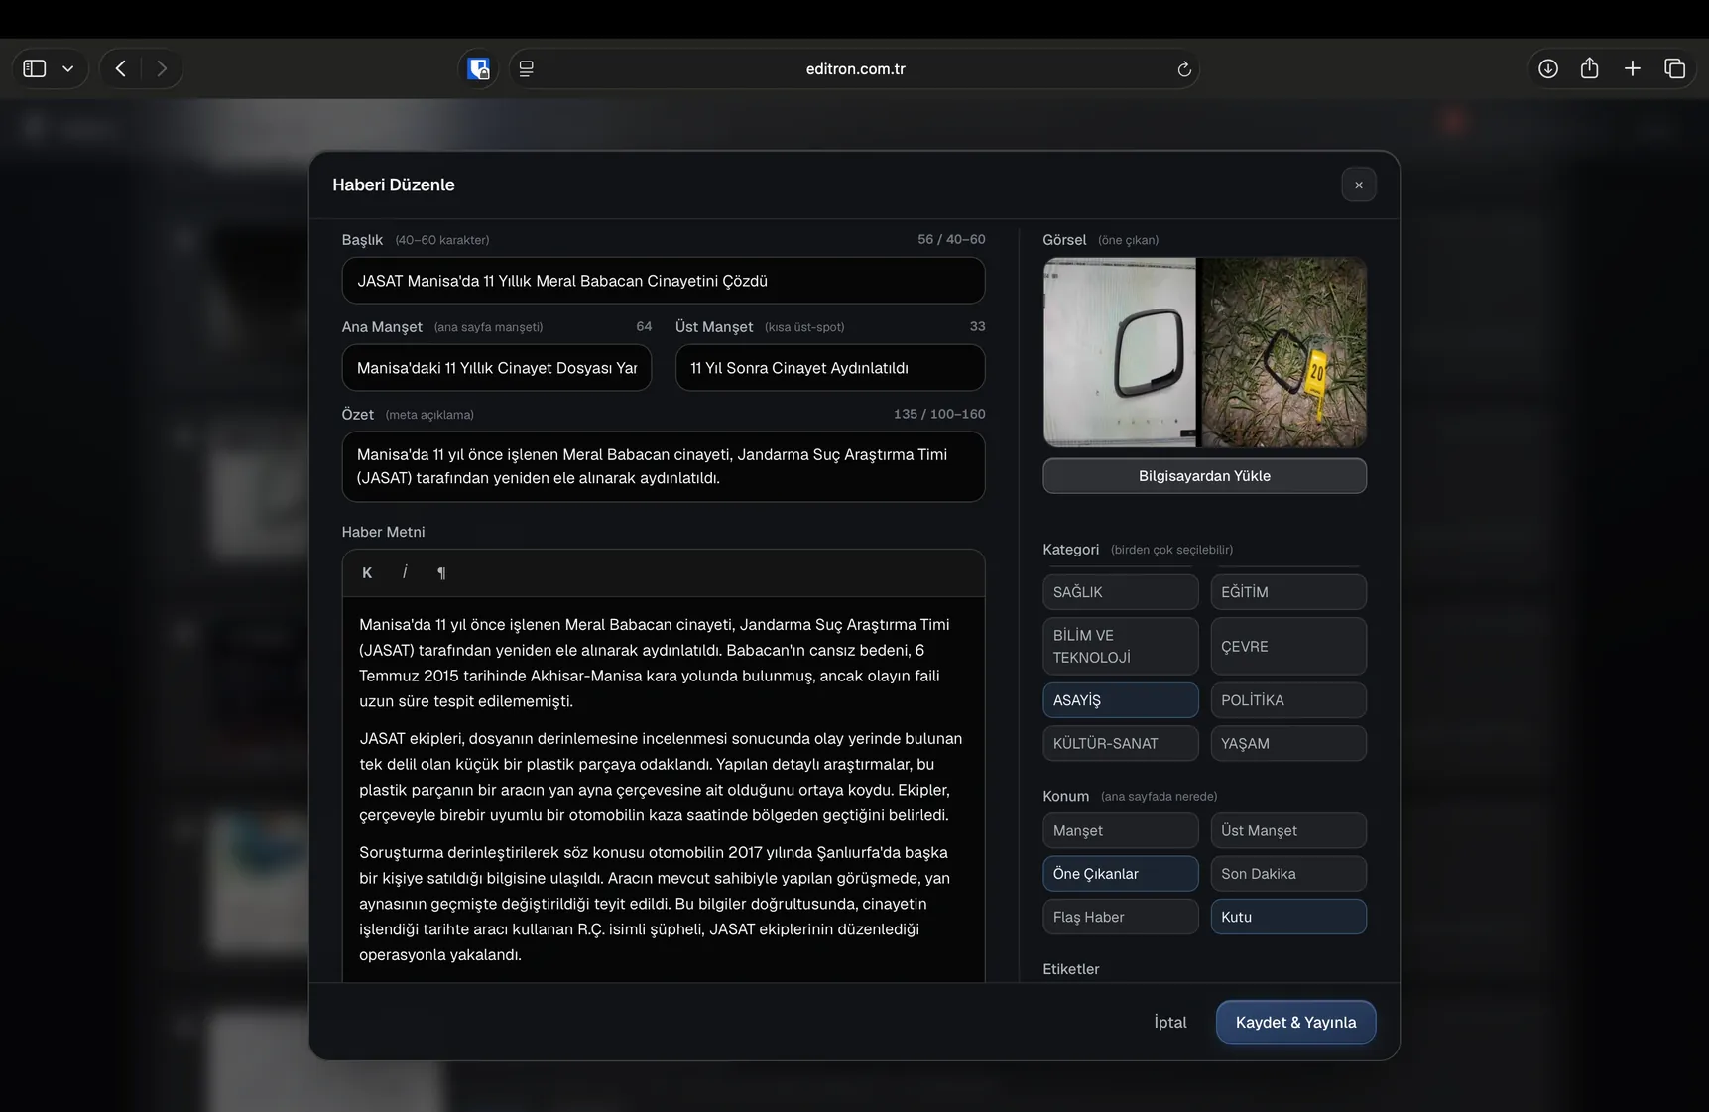The image size is (1709, 1112).
Task: Edit the Ana Manşet input field
Action: 497,368
